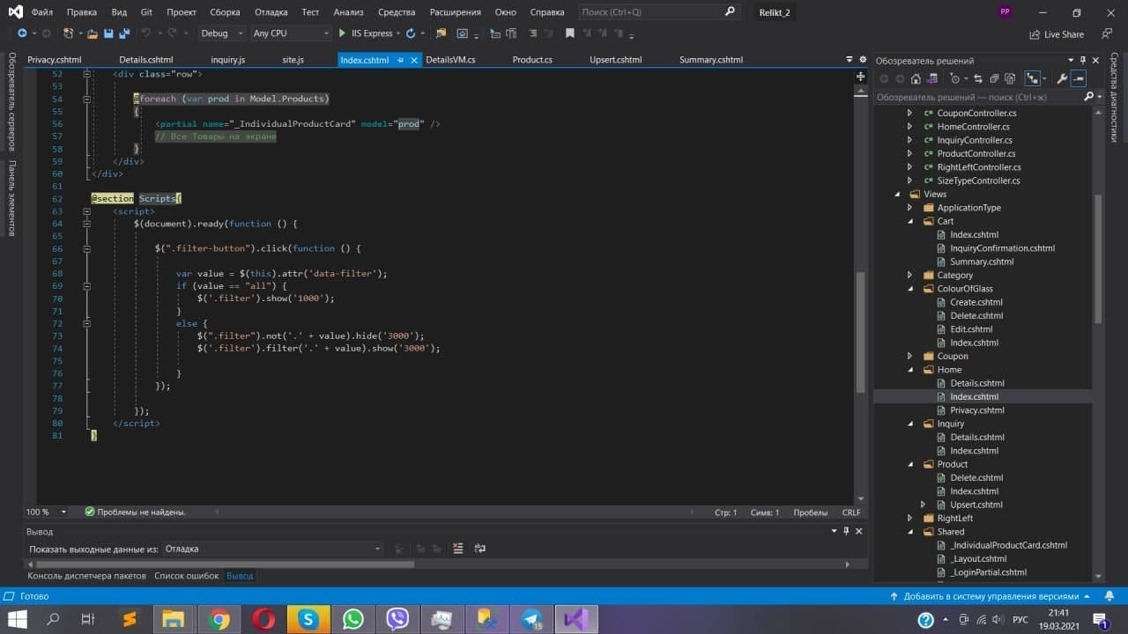Expand the Coupon folder
1128x634 pixels.
(910, 356)
